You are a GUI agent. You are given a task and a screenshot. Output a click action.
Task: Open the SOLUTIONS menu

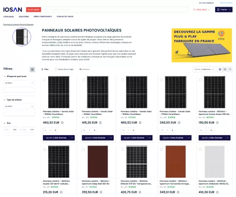click(24, 17)
